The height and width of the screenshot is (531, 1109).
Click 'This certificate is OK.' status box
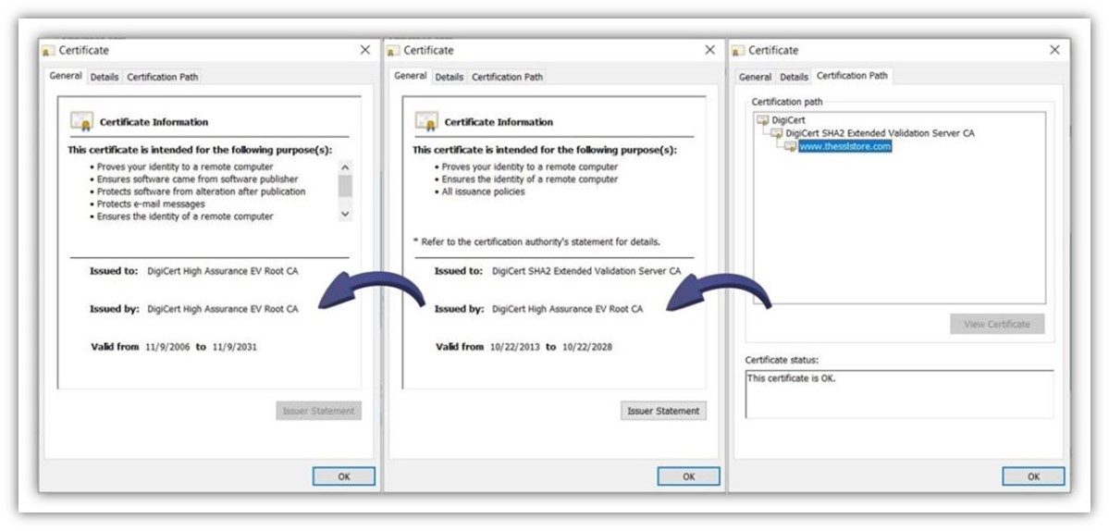point(900,394)
